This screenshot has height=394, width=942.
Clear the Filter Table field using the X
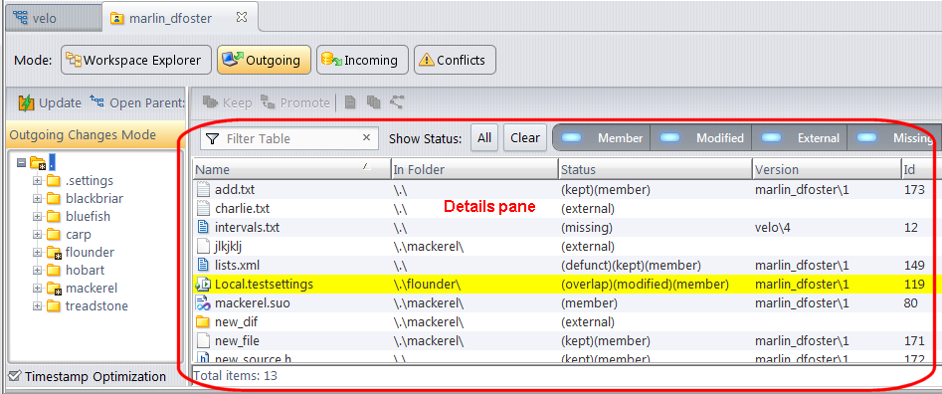[x=366, y=138]
